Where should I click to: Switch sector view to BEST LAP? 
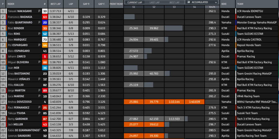[174, 2]
